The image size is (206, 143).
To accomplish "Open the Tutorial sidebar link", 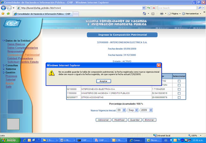I will [x=10, y=79].
